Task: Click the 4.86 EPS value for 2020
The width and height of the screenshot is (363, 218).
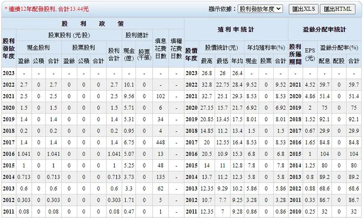Action: pyautogui.click(x=310, y=96)
